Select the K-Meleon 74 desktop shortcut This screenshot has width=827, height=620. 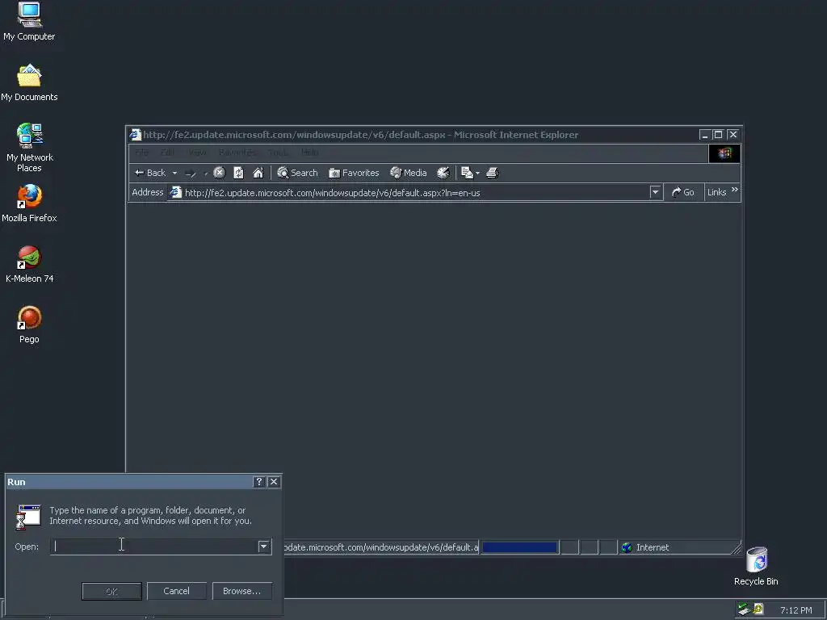pos(30,264)
